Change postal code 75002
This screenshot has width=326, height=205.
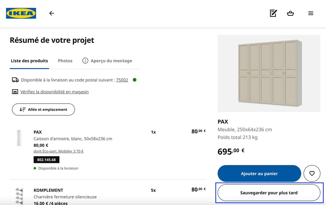[x=122, y=80]
